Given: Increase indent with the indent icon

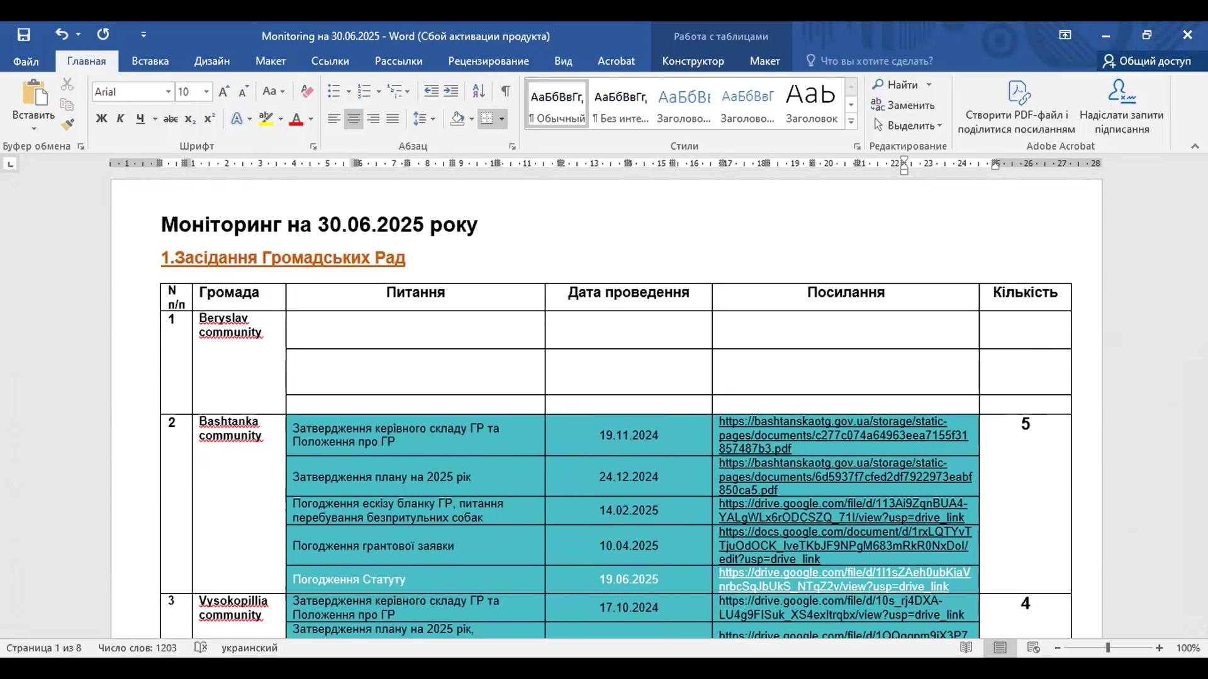Looking at the screenshot, I should [x=451, y=92].
